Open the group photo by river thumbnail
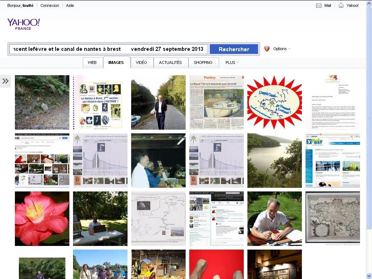The height and width of the screenshot is (279, 372). pyautogui.click(x=100, y=264)
